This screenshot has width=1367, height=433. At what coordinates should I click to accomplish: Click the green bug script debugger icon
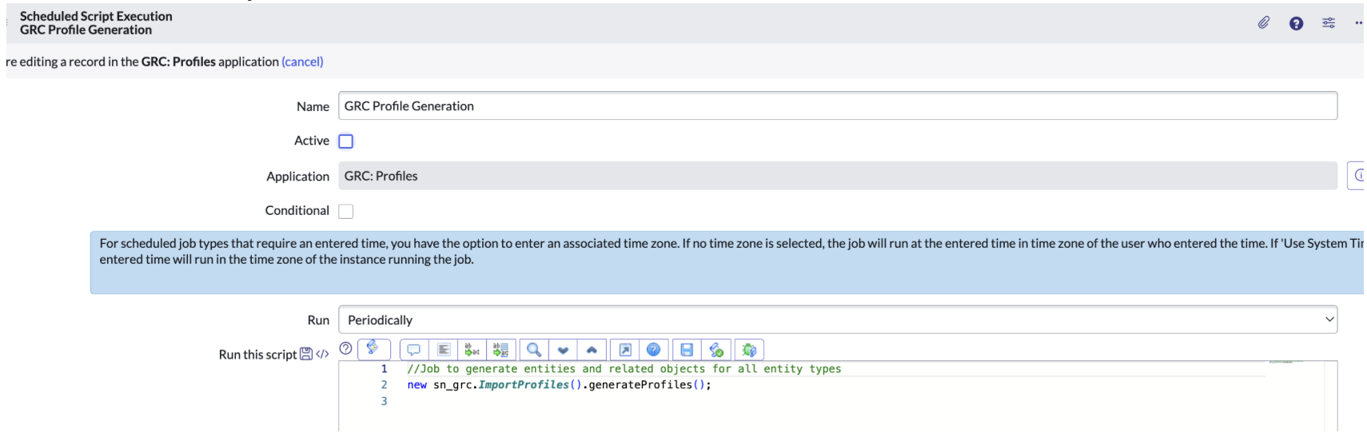749,350
